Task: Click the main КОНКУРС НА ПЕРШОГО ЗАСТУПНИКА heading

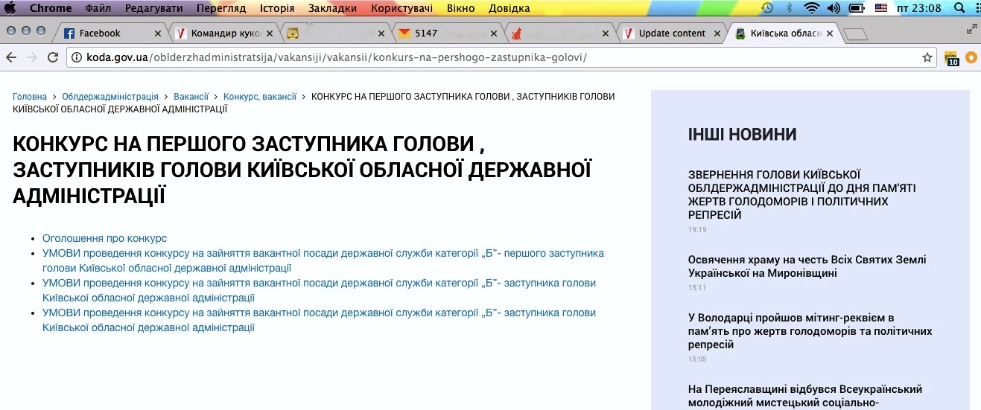Action: click(302, 170)
